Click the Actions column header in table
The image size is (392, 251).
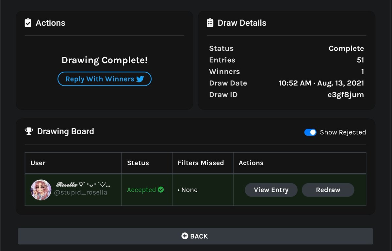251,163
